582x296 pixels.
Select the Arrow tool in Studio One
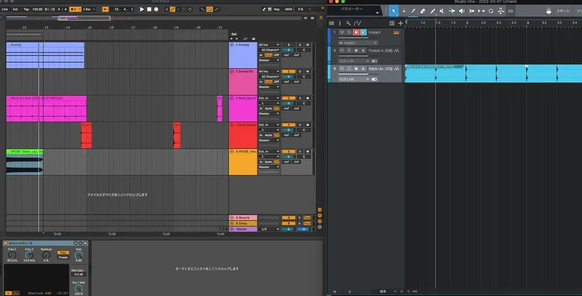[x=393, y=11]
